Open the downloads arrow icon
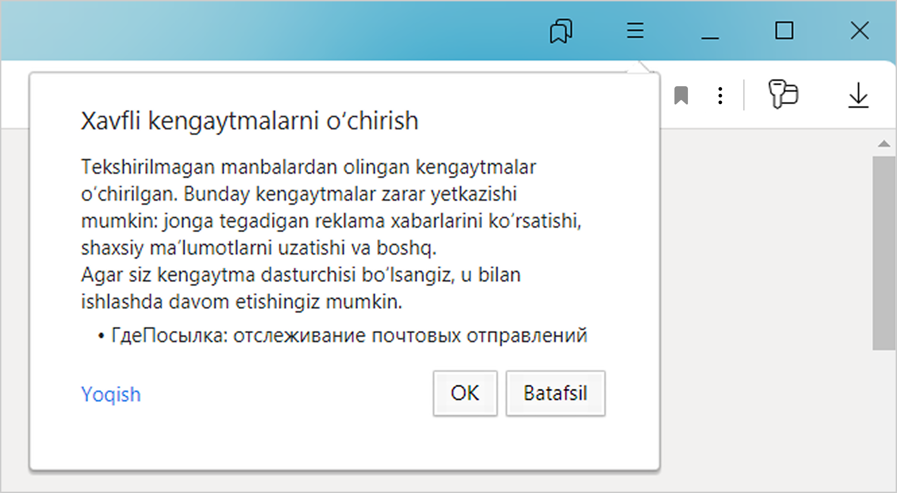Viewport: 897px width, 493px height. pyautogui.click(x=858, y=96)
